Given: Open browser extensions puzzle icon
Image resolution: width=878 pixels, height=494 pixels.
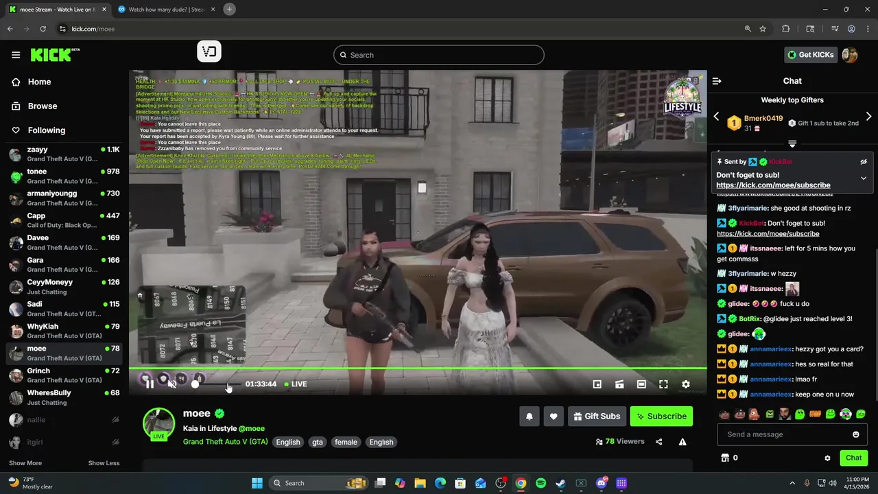Looking at the screenshot, I should (786, 29).
